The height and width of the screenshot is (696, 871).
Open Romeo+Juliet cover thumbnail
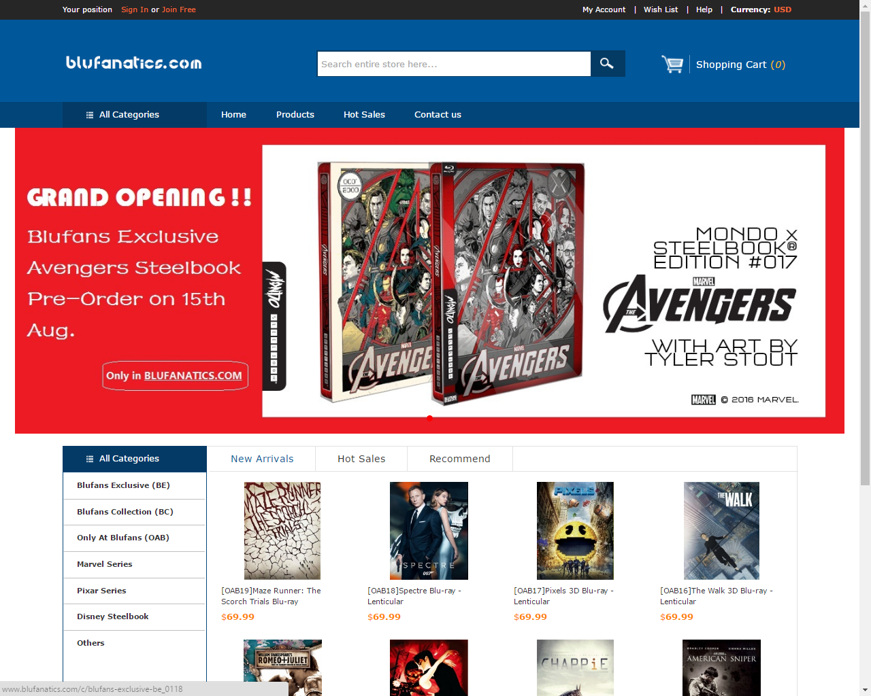coord(282,667)
